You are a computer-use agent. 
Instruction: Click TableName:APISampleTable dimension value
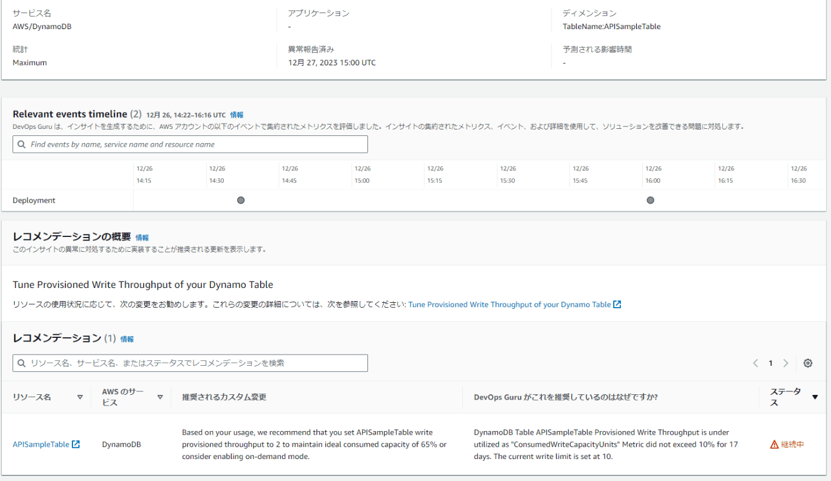[611, 27]
